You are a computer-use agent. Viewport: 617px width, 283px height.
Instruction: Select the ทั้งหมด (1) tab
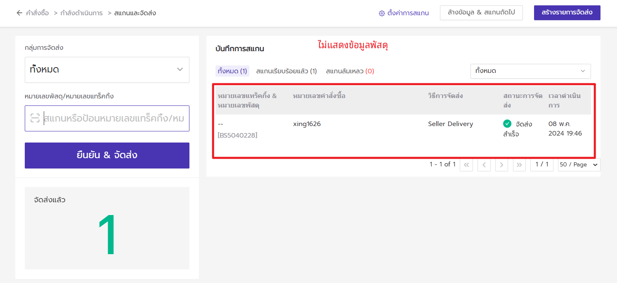tap(232, 71)
